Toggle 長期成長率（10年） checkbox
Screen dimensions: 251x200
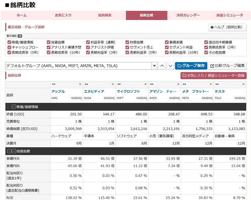(x=49, y=52)
